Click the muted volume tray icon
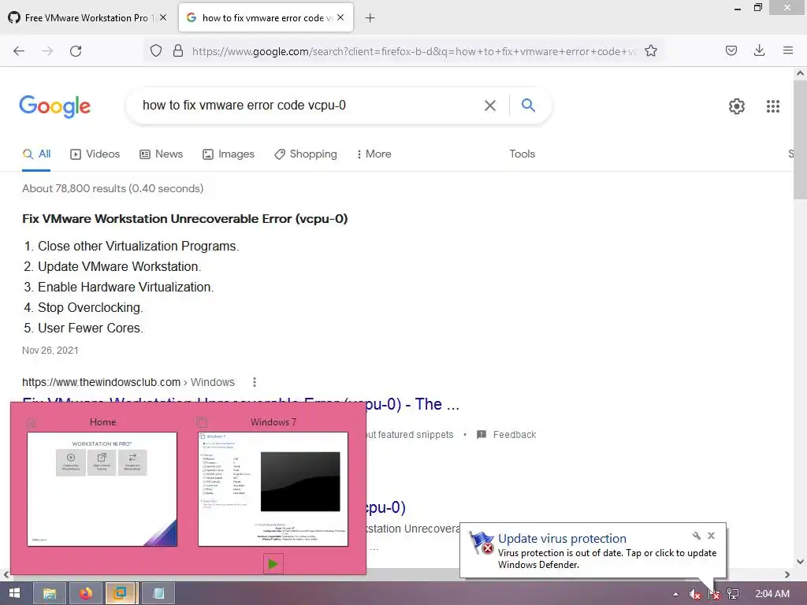This screenshot has width=807, height=605. [x=694, y=594]
